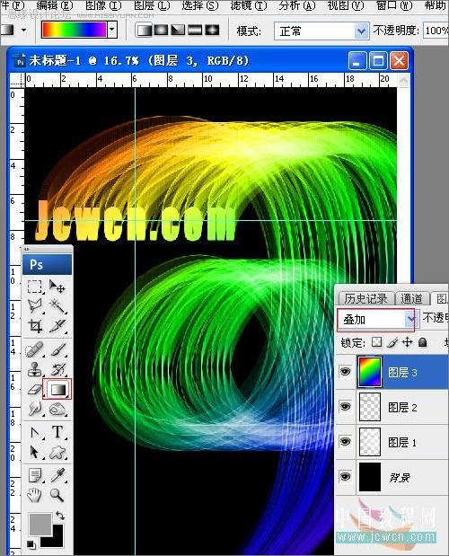
Task: Select the 图层 3 rainbow thumbnail
Action: [x=370, y=372]
